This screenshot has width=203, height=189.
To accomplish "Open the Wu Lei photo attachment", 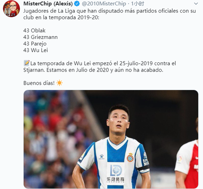I will pos(111,139).
